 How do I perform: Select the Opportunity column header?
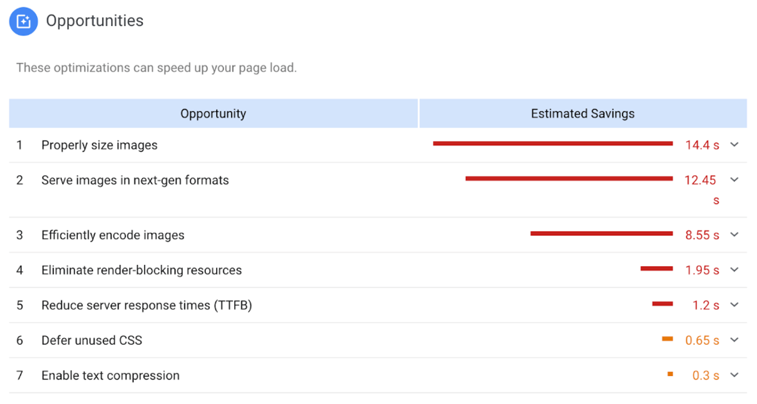[x=213, y=114]
